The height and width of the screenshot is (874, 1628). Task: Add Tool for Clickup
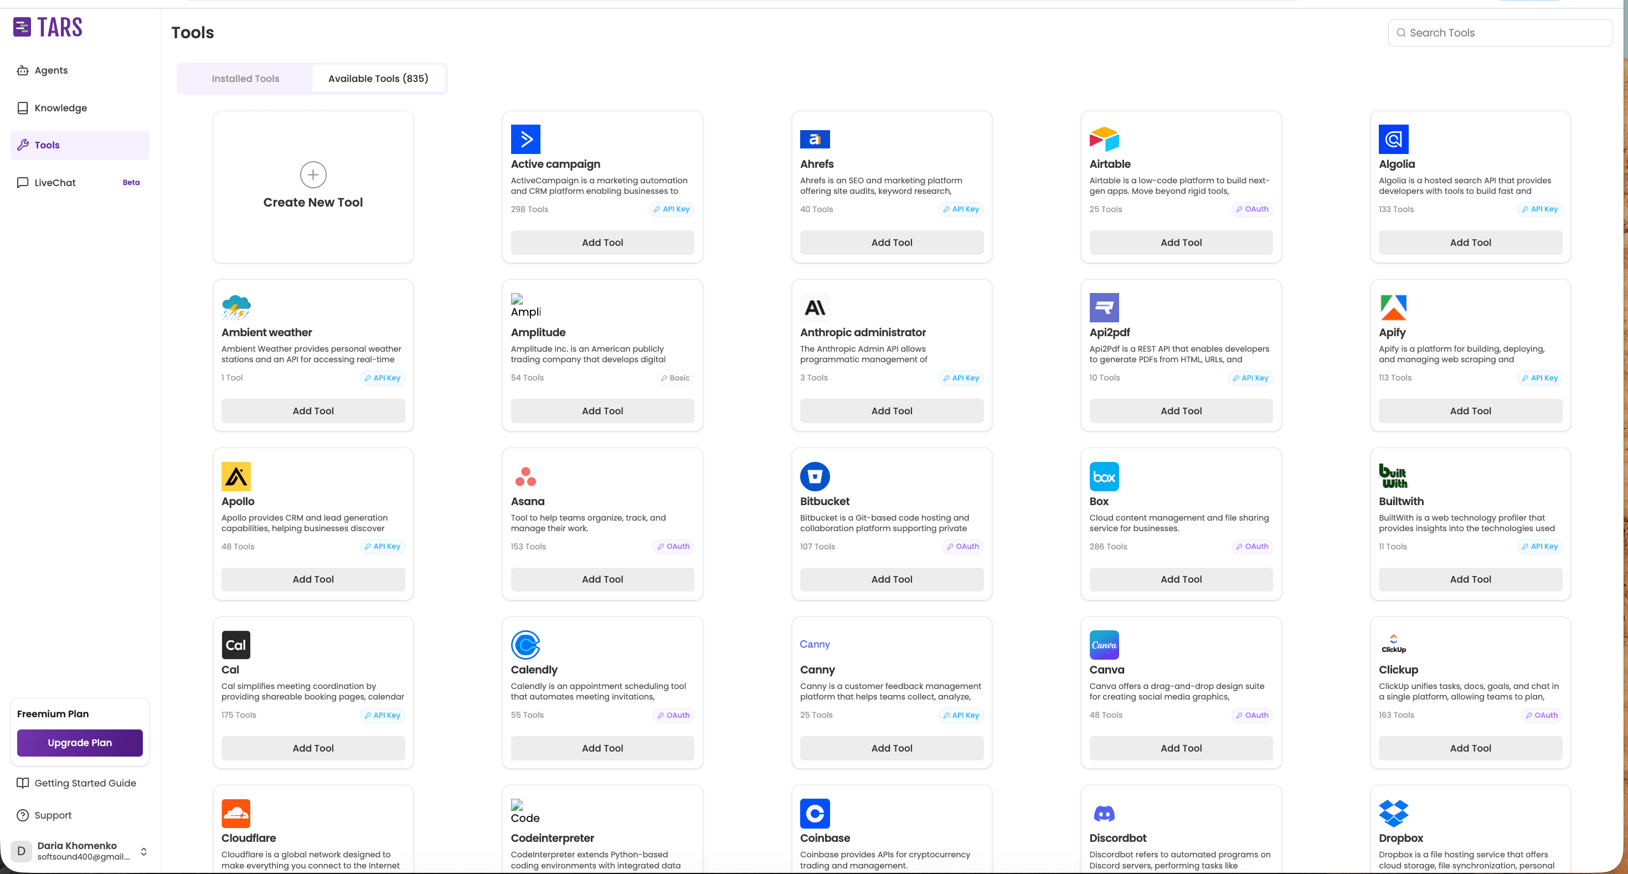1471,748
